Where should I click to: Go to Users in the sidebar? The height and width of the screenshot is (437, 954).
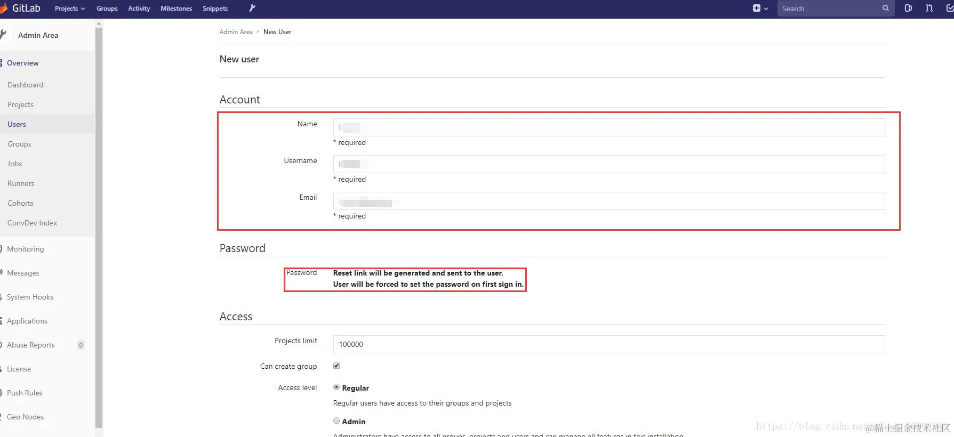17,124
